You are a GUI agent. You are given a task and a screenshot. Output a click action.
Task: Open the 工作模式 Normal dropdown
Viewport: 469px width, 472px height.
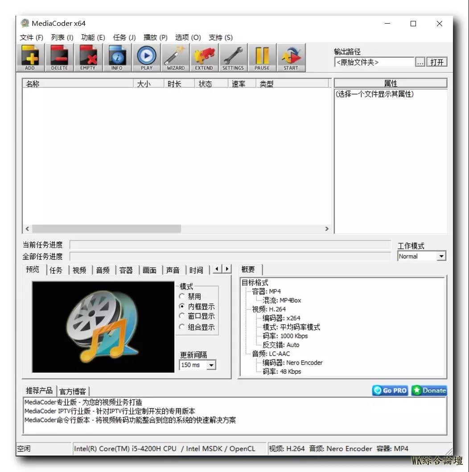tap(422, 256)
